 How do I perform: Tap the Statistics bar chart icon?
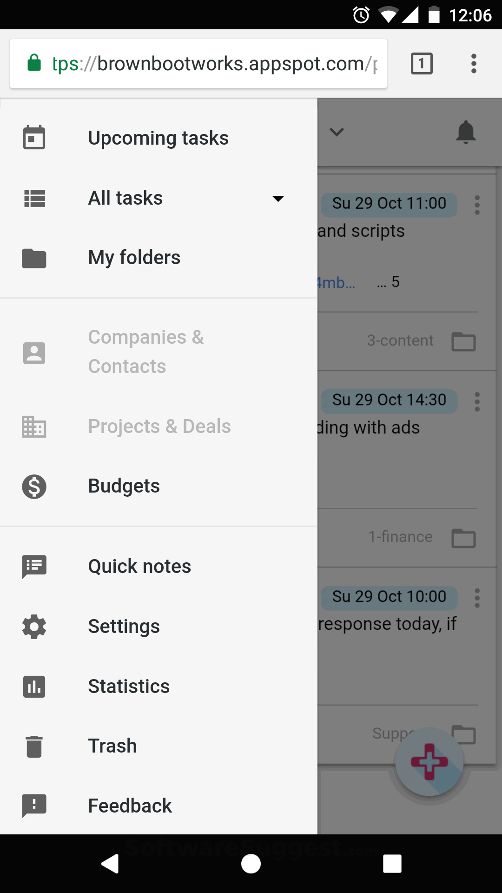point(34,686)
